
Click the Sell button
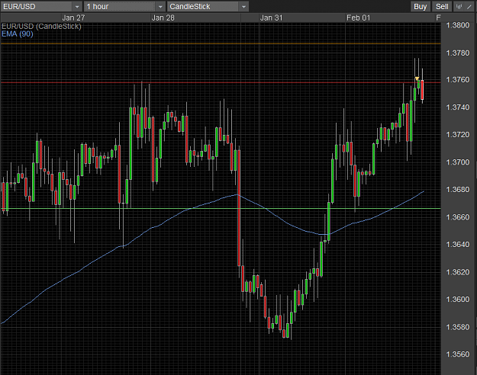point(442,6)
